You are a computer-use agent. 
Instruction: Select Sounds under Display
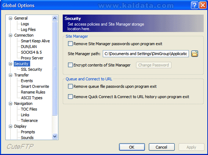(27, 138)
